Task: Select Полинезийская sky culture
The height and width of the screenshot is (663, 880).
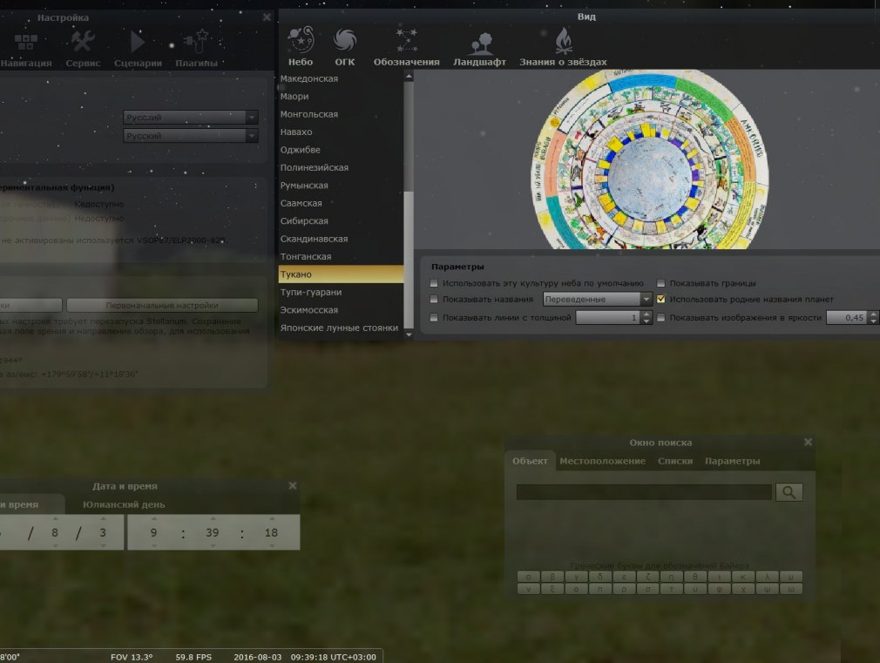Action: coord(341,167)
